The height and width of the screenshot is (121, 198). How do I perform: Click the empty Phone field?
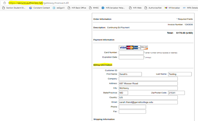[132, 107]
